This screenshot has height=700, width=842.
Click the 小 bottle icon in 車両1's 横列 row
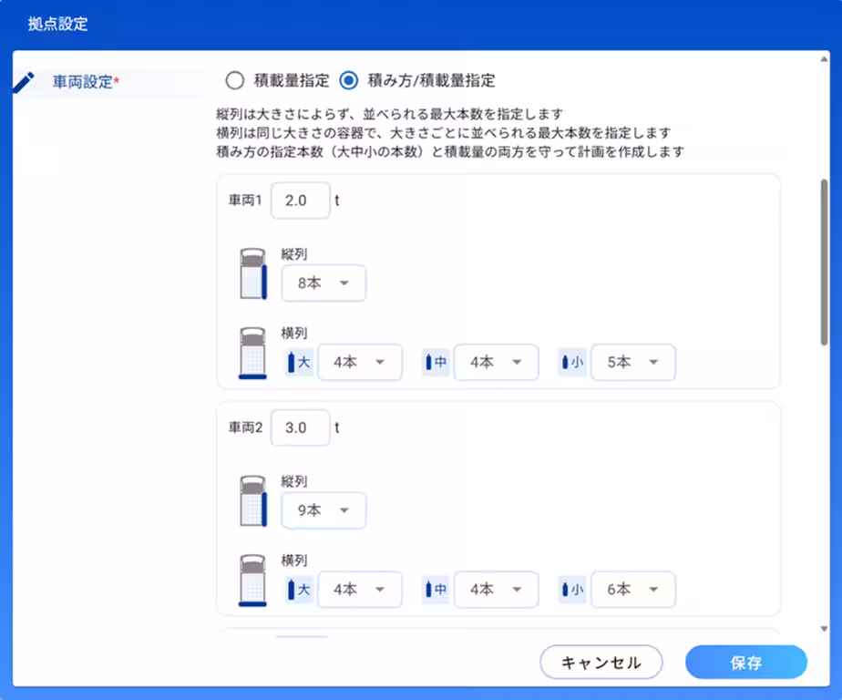[567, 362]
